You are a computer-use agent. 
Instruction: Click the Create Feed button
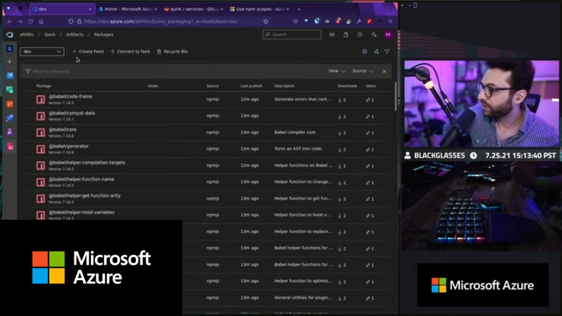tap(88, 51)
